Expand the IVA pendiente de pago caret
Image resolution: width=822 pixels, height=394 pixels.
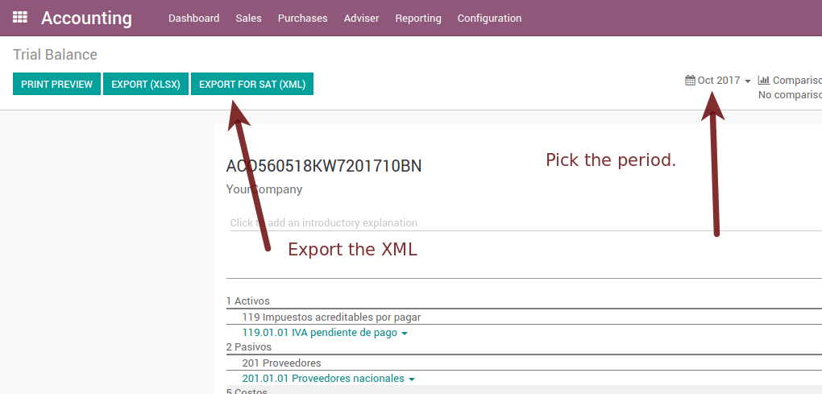tap(405, 333)
